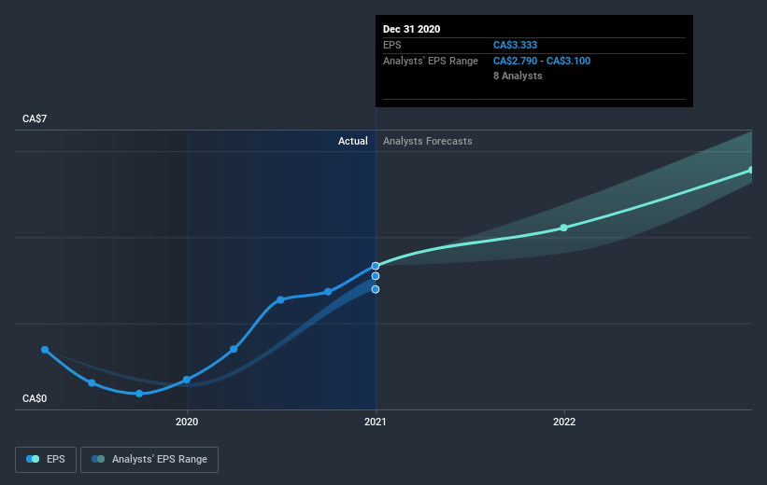Click the Analysts Forecasts section label
This screenshot has height=485, width=767.
pyautogui.click(x=428, y=141)
